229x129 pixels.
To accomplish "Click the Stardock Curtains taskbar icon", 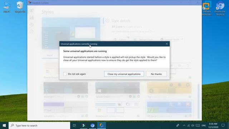I will pos(102,125).
